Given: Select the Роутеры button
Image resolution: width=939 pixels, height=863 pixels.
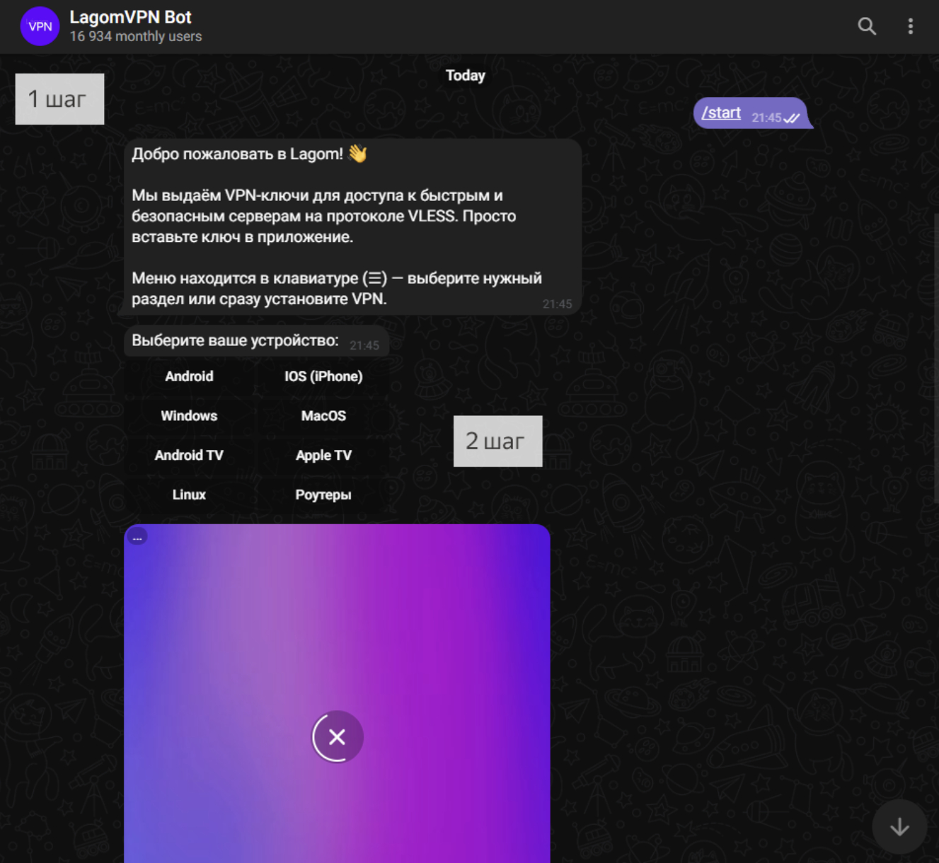Looking at the screenshot, I should pyautogui.click(x=323, y=495).
